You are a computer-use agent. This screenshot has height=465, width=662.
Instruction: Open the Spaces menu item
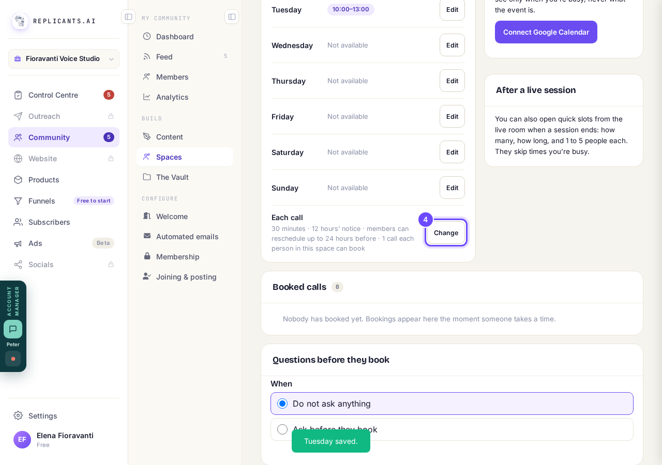pos(185,157)
